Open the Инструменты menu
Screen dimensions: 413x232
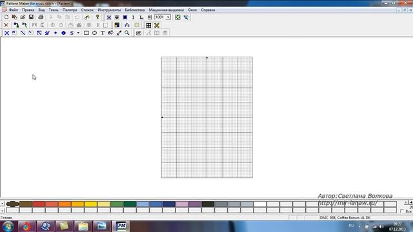click(109, 10)
